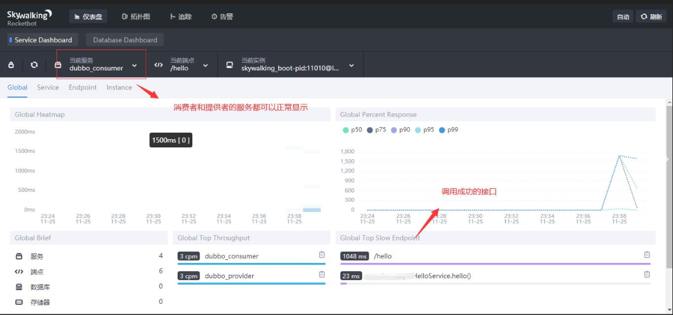Click the 服务 icon in Global Brief
Screen dimensions: 673x315
[19, 256]
